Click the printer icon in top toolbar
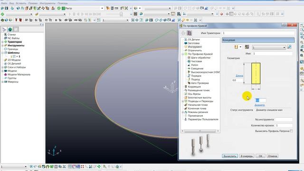Viewport: 304px width, 171px height. (x=12, y=8)
